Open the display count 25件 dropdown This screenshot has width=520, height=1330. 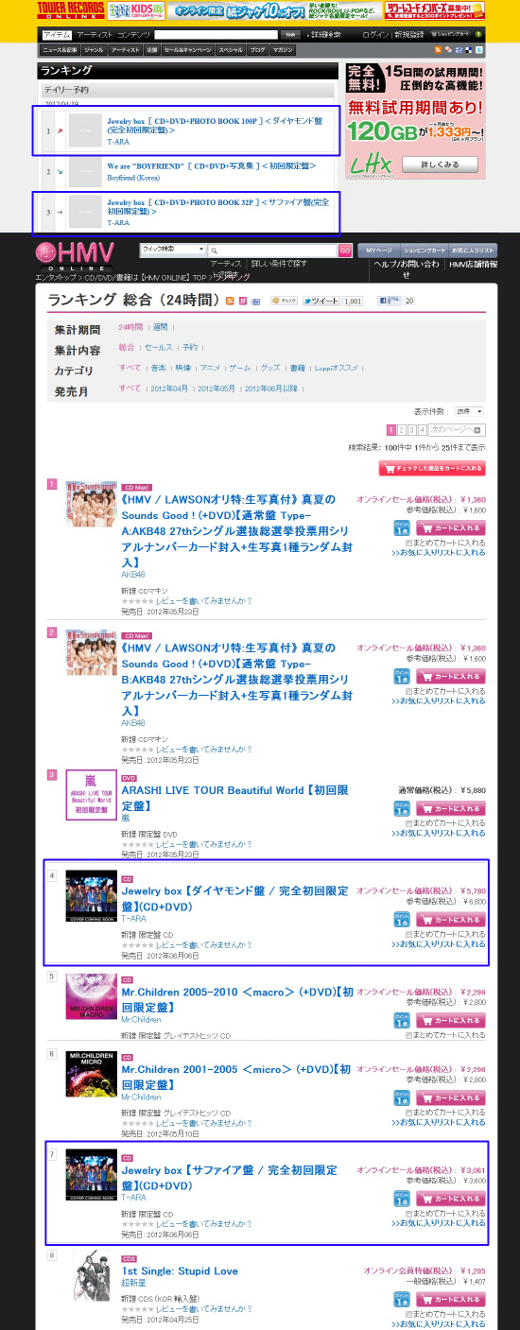pyautogui.click(x=469, y=411)
